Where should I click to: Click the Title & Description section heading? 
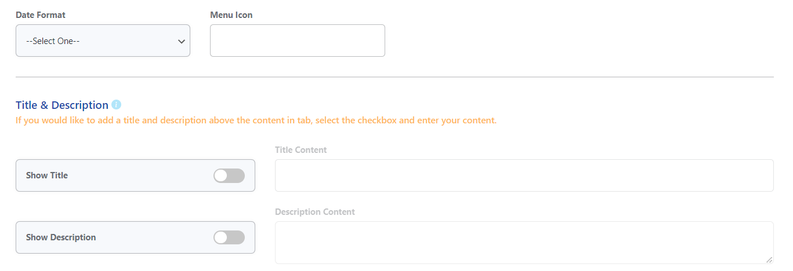point(62,105)
